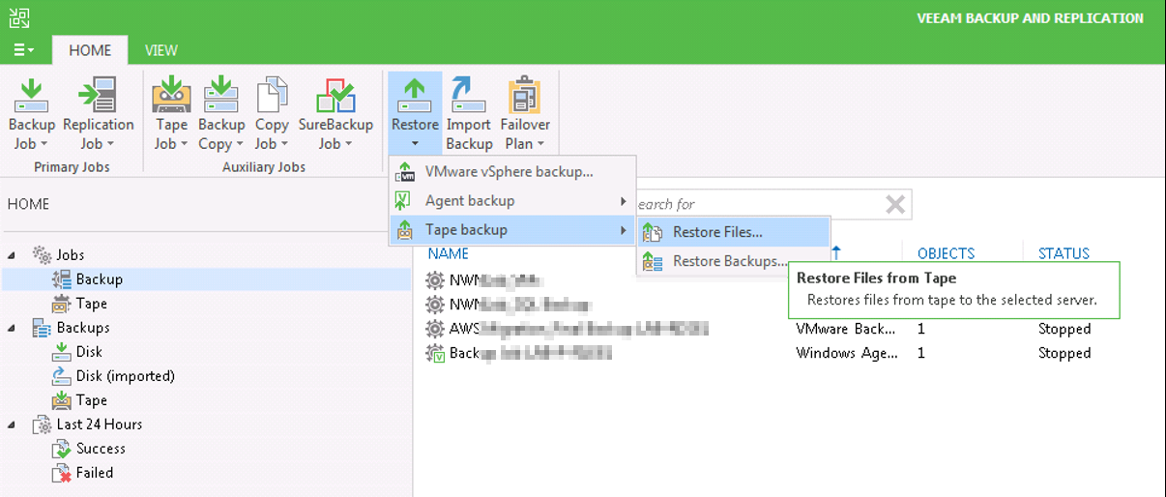Click the Restore Backups icon

[x=653, y=261]
